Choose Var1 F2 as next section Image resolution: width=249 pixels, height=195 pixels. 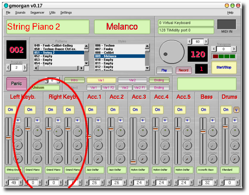(109, 88)
